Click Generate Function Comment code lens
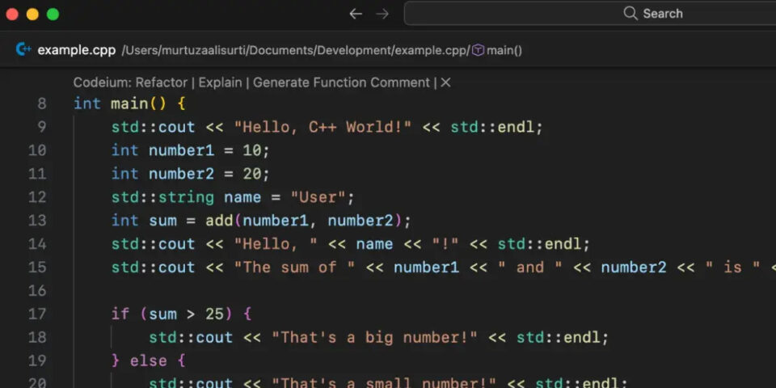This screenshot has height=388, width=776. (x=341, y=82)
